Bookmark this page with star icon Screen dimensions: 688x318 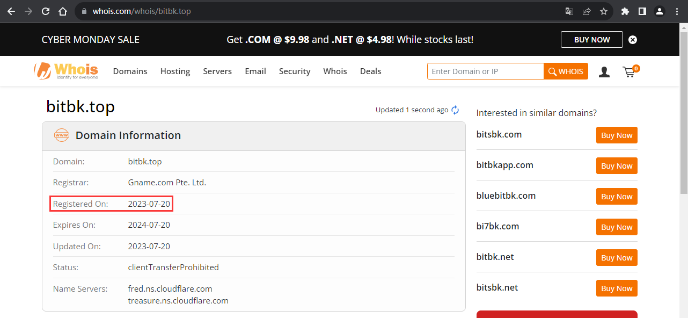[604, 11]
